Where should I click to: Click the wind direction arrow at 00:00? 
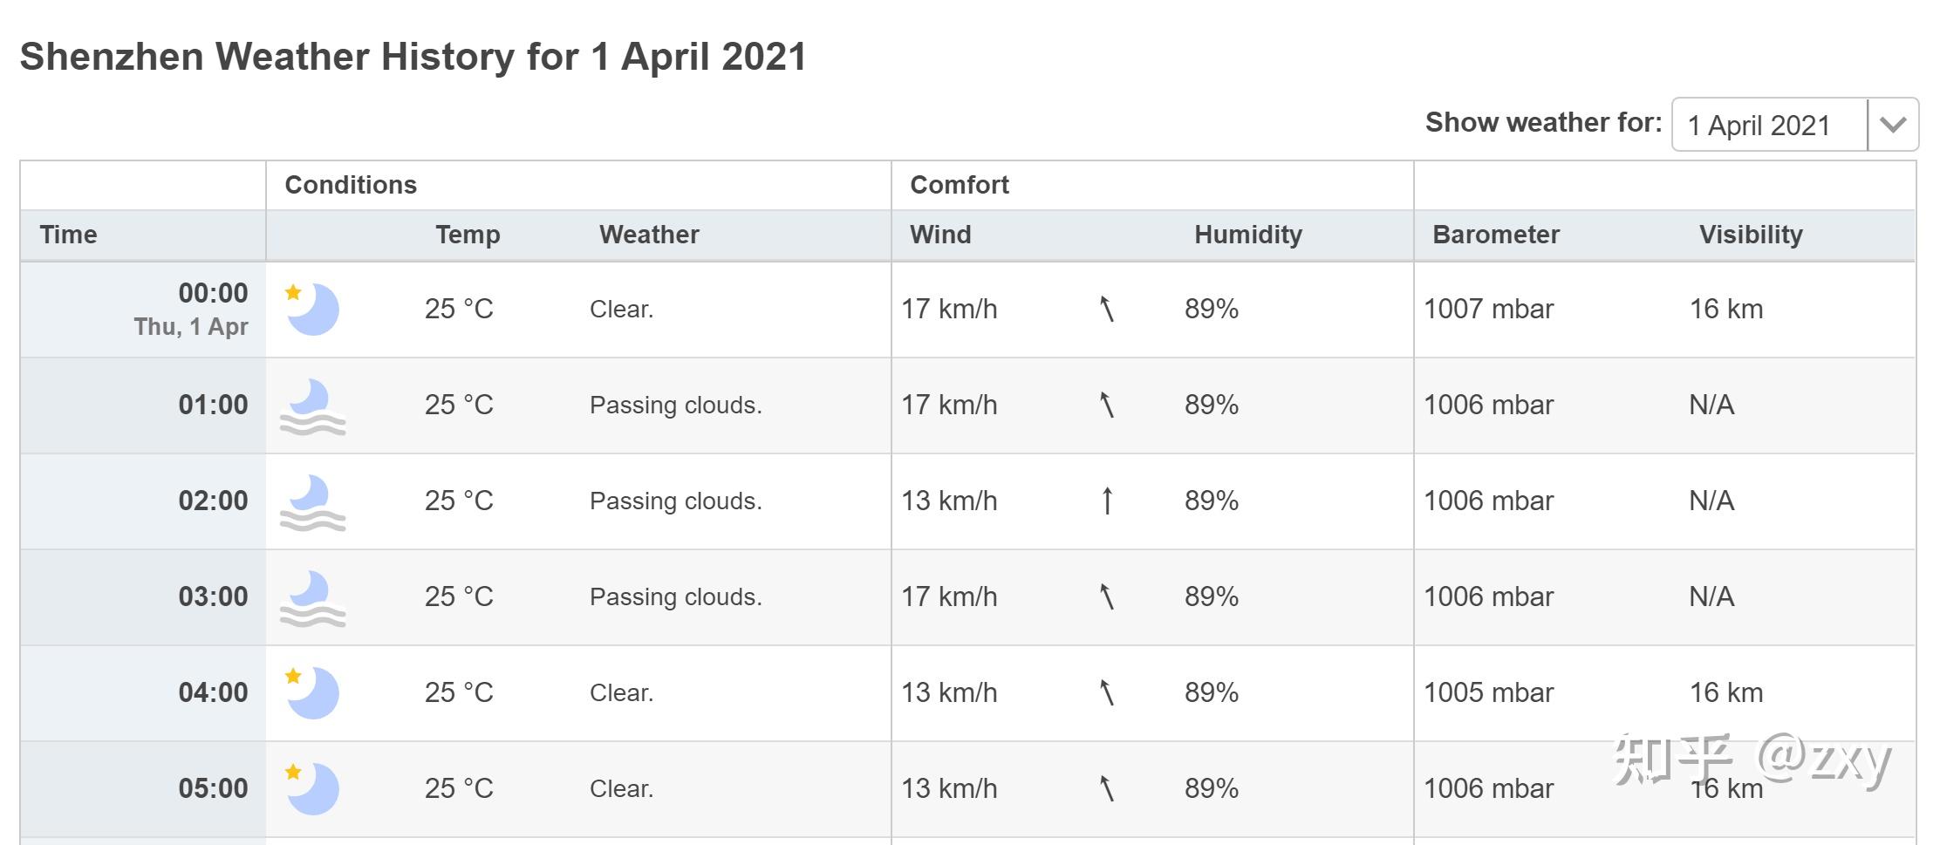1107,309
